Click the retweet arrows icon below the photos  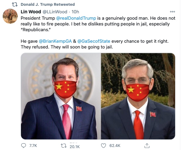click(64, 146)
